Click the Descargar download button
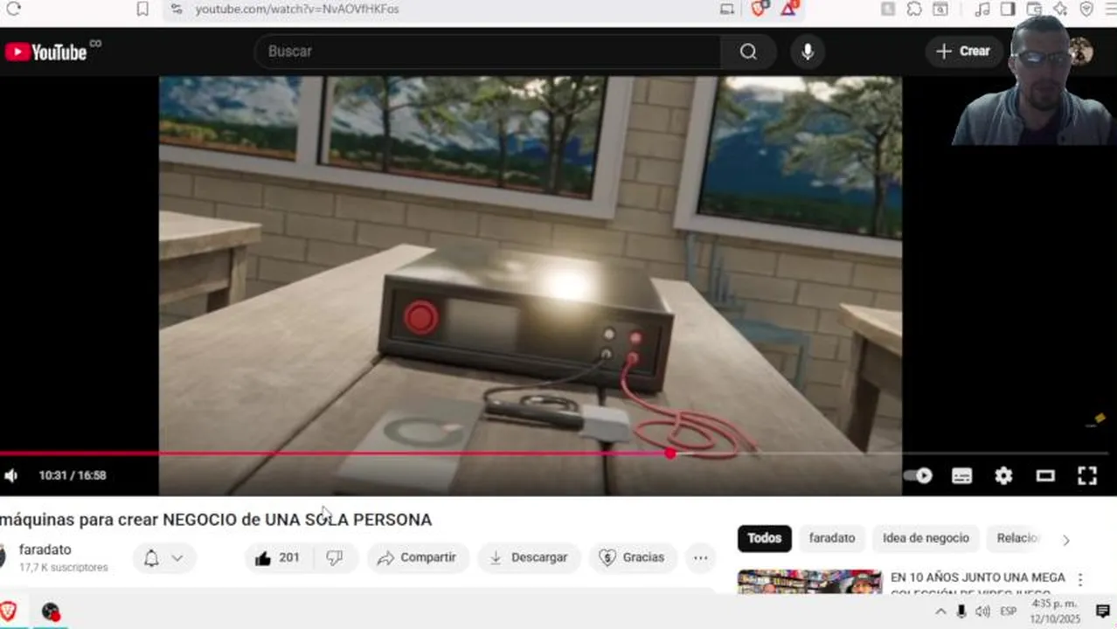This screenshot has height=629, width=1117. coord(529,557)
